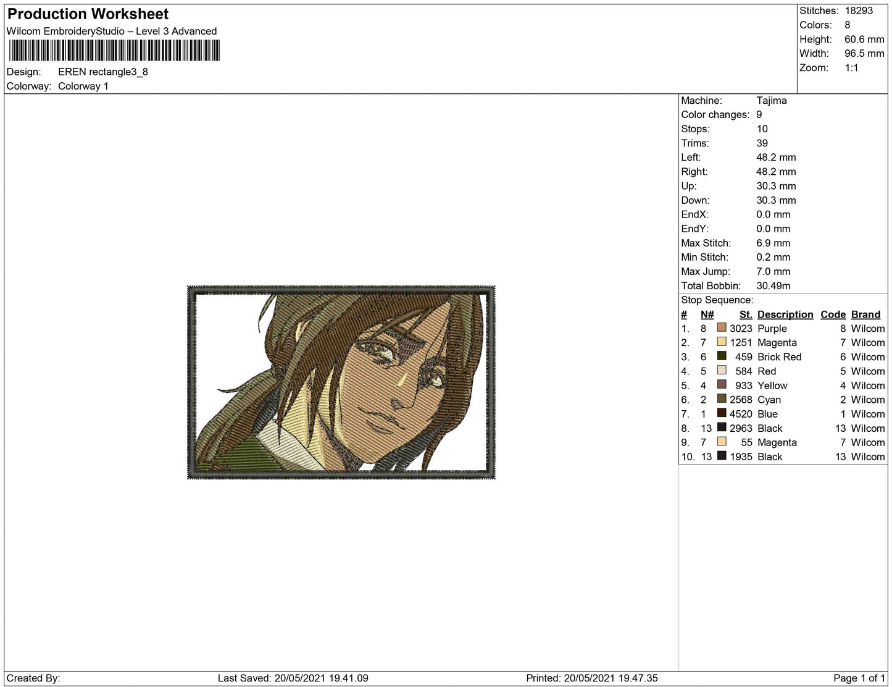Choose the Blue color swatch in stop 7

(722, 413)
